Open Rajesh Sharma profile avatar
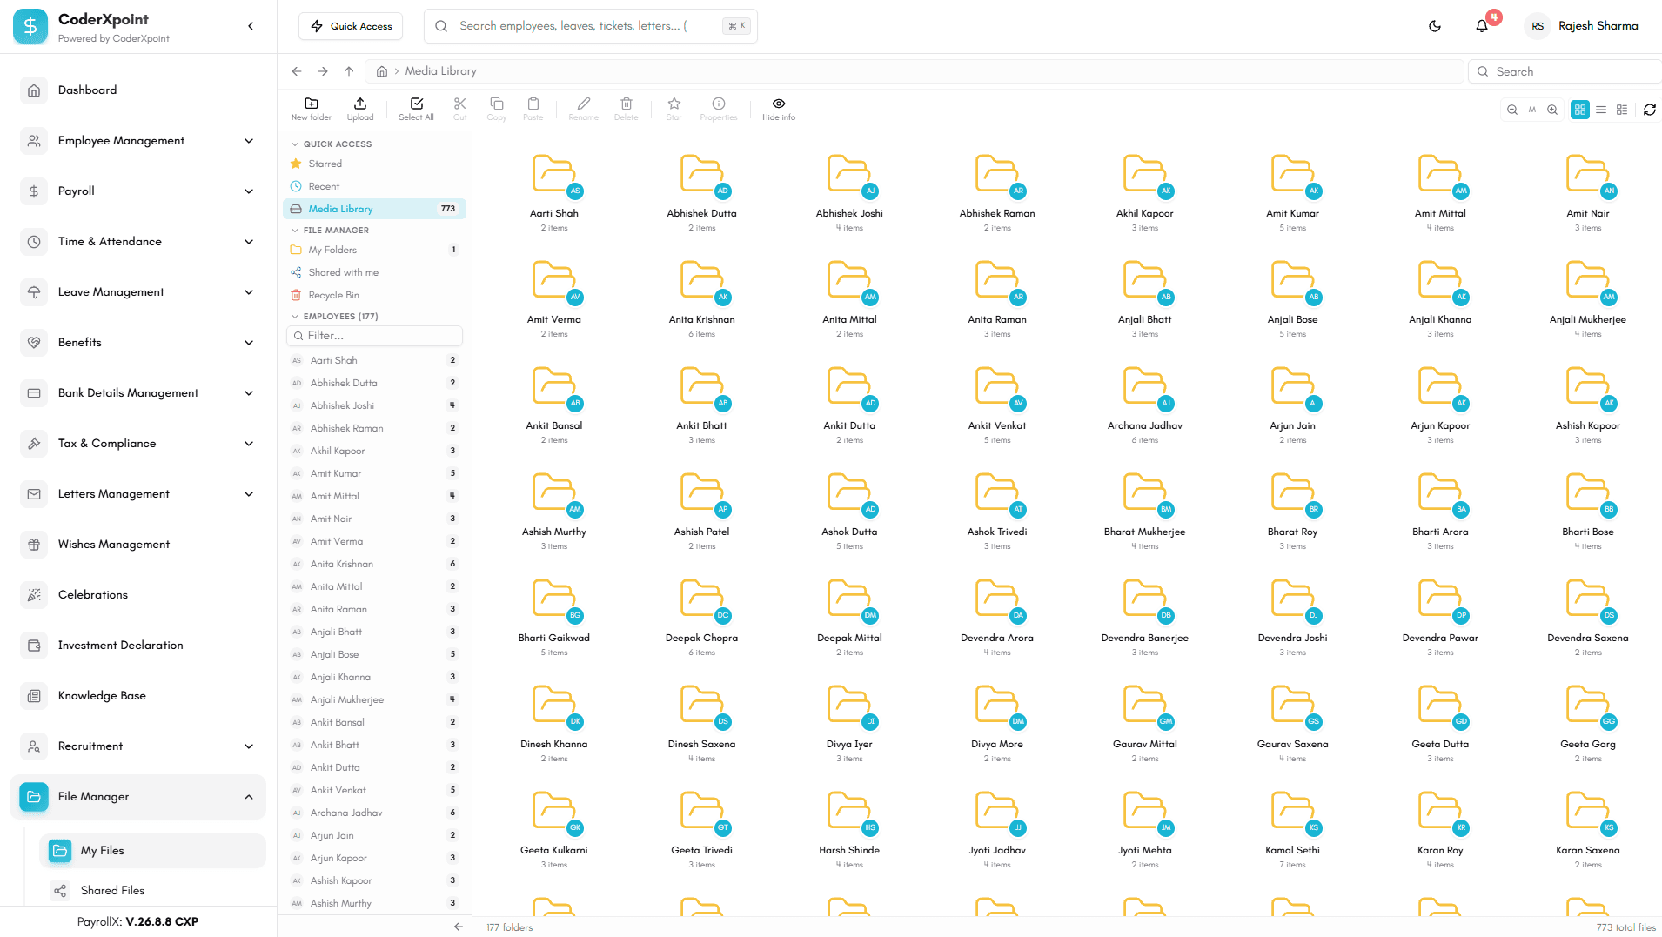This screenshot has width=1662, height=937. 1538,26
